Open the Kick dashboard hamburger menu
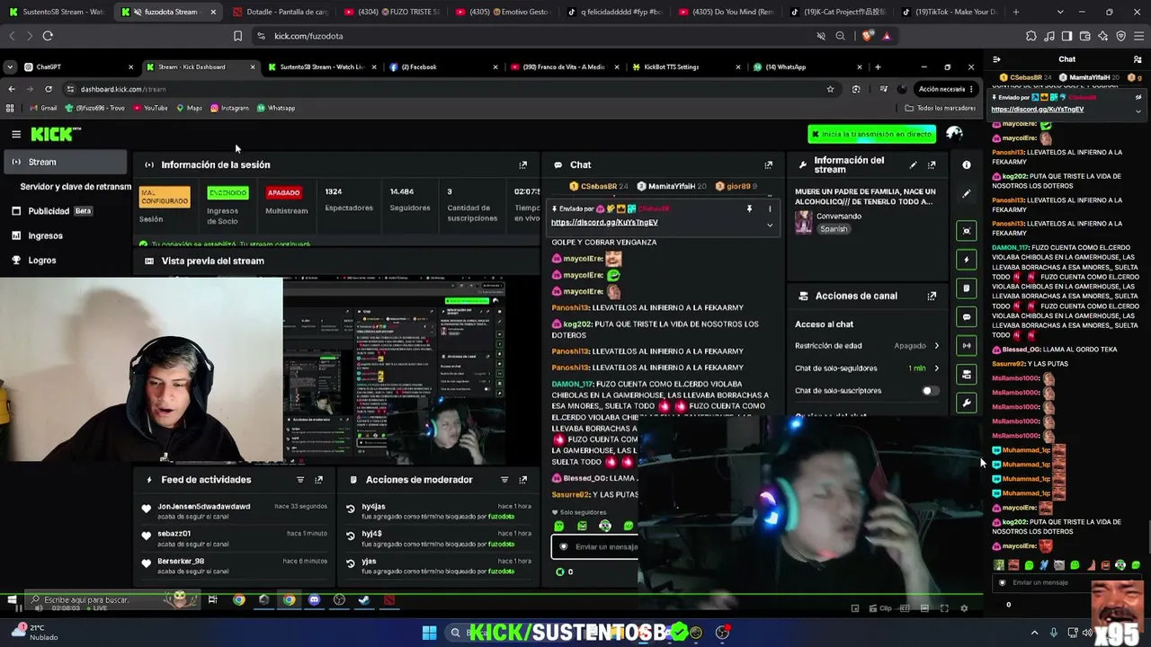This screenshot has height=647, width=1151. click(x=16, y=134)
